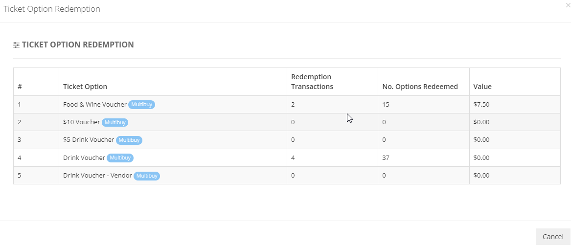The image size is (571, 248).
Task: Click the No. Options Redeemed header
Action: 420,87
